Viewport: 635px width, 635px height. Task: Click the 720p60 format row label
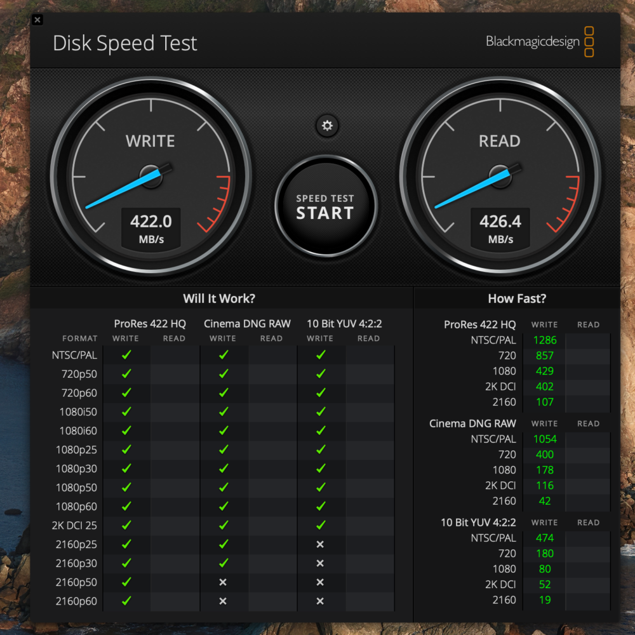coord(79,393)
